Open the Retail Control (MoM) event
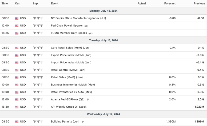Viewport: 207px width, 126px height. coord(68,70)
